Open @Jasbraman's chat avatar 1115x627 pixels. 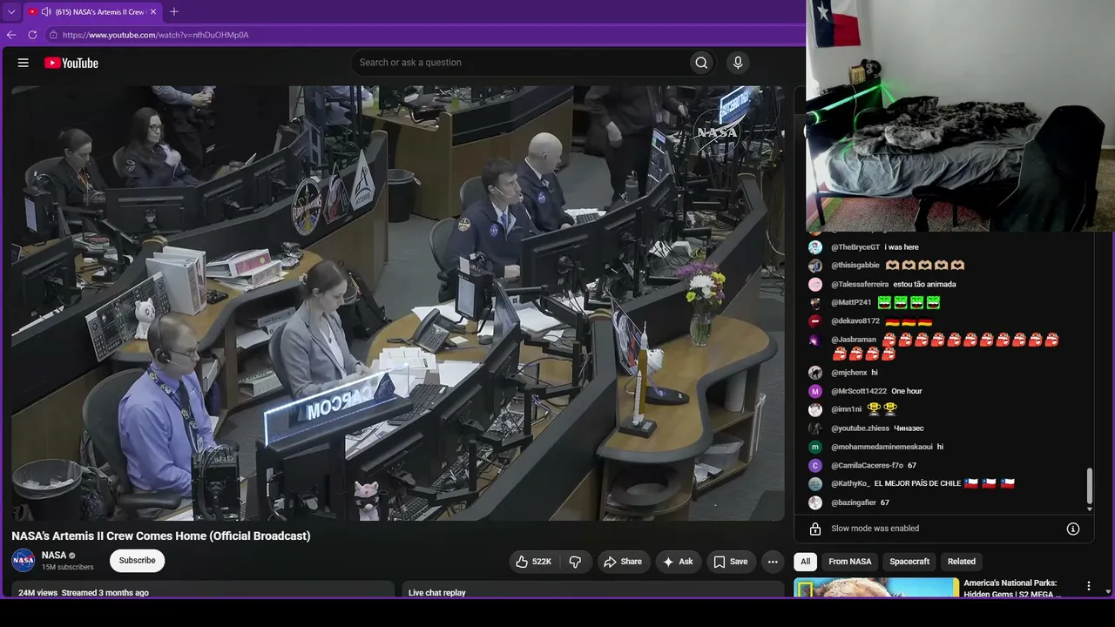(x=815, y=340)
